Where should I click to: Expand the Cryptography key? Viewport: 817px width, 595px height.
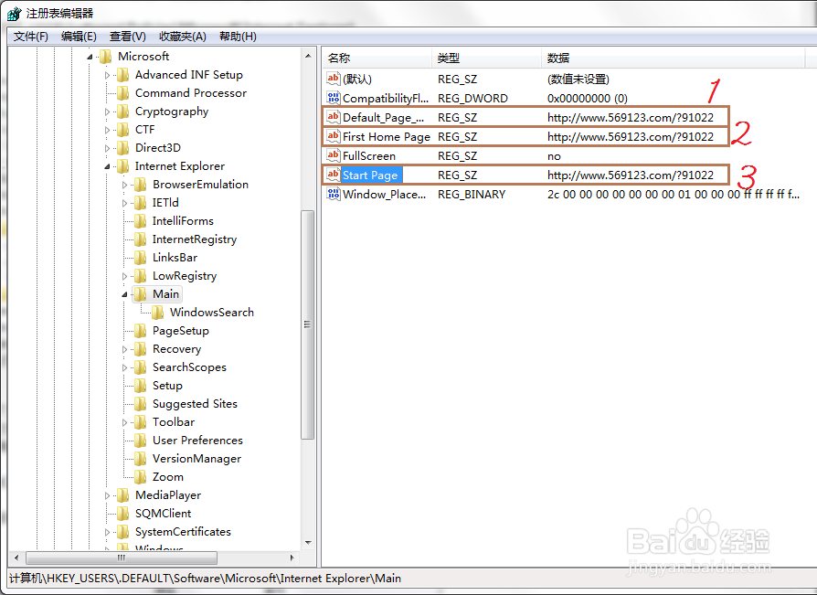click(x=107, y=112)
